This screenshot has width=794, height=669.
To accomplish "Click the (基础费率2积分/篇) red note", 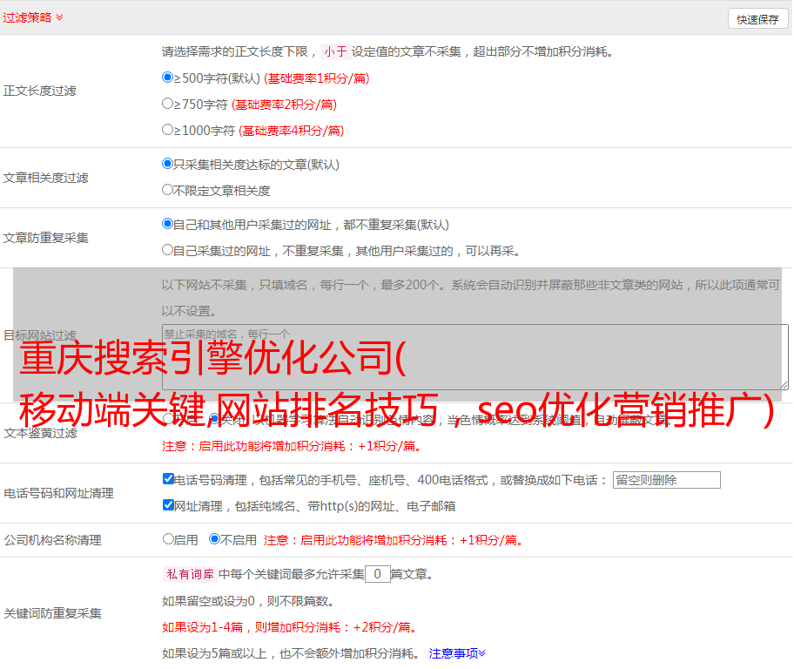I will click(284, 105).
